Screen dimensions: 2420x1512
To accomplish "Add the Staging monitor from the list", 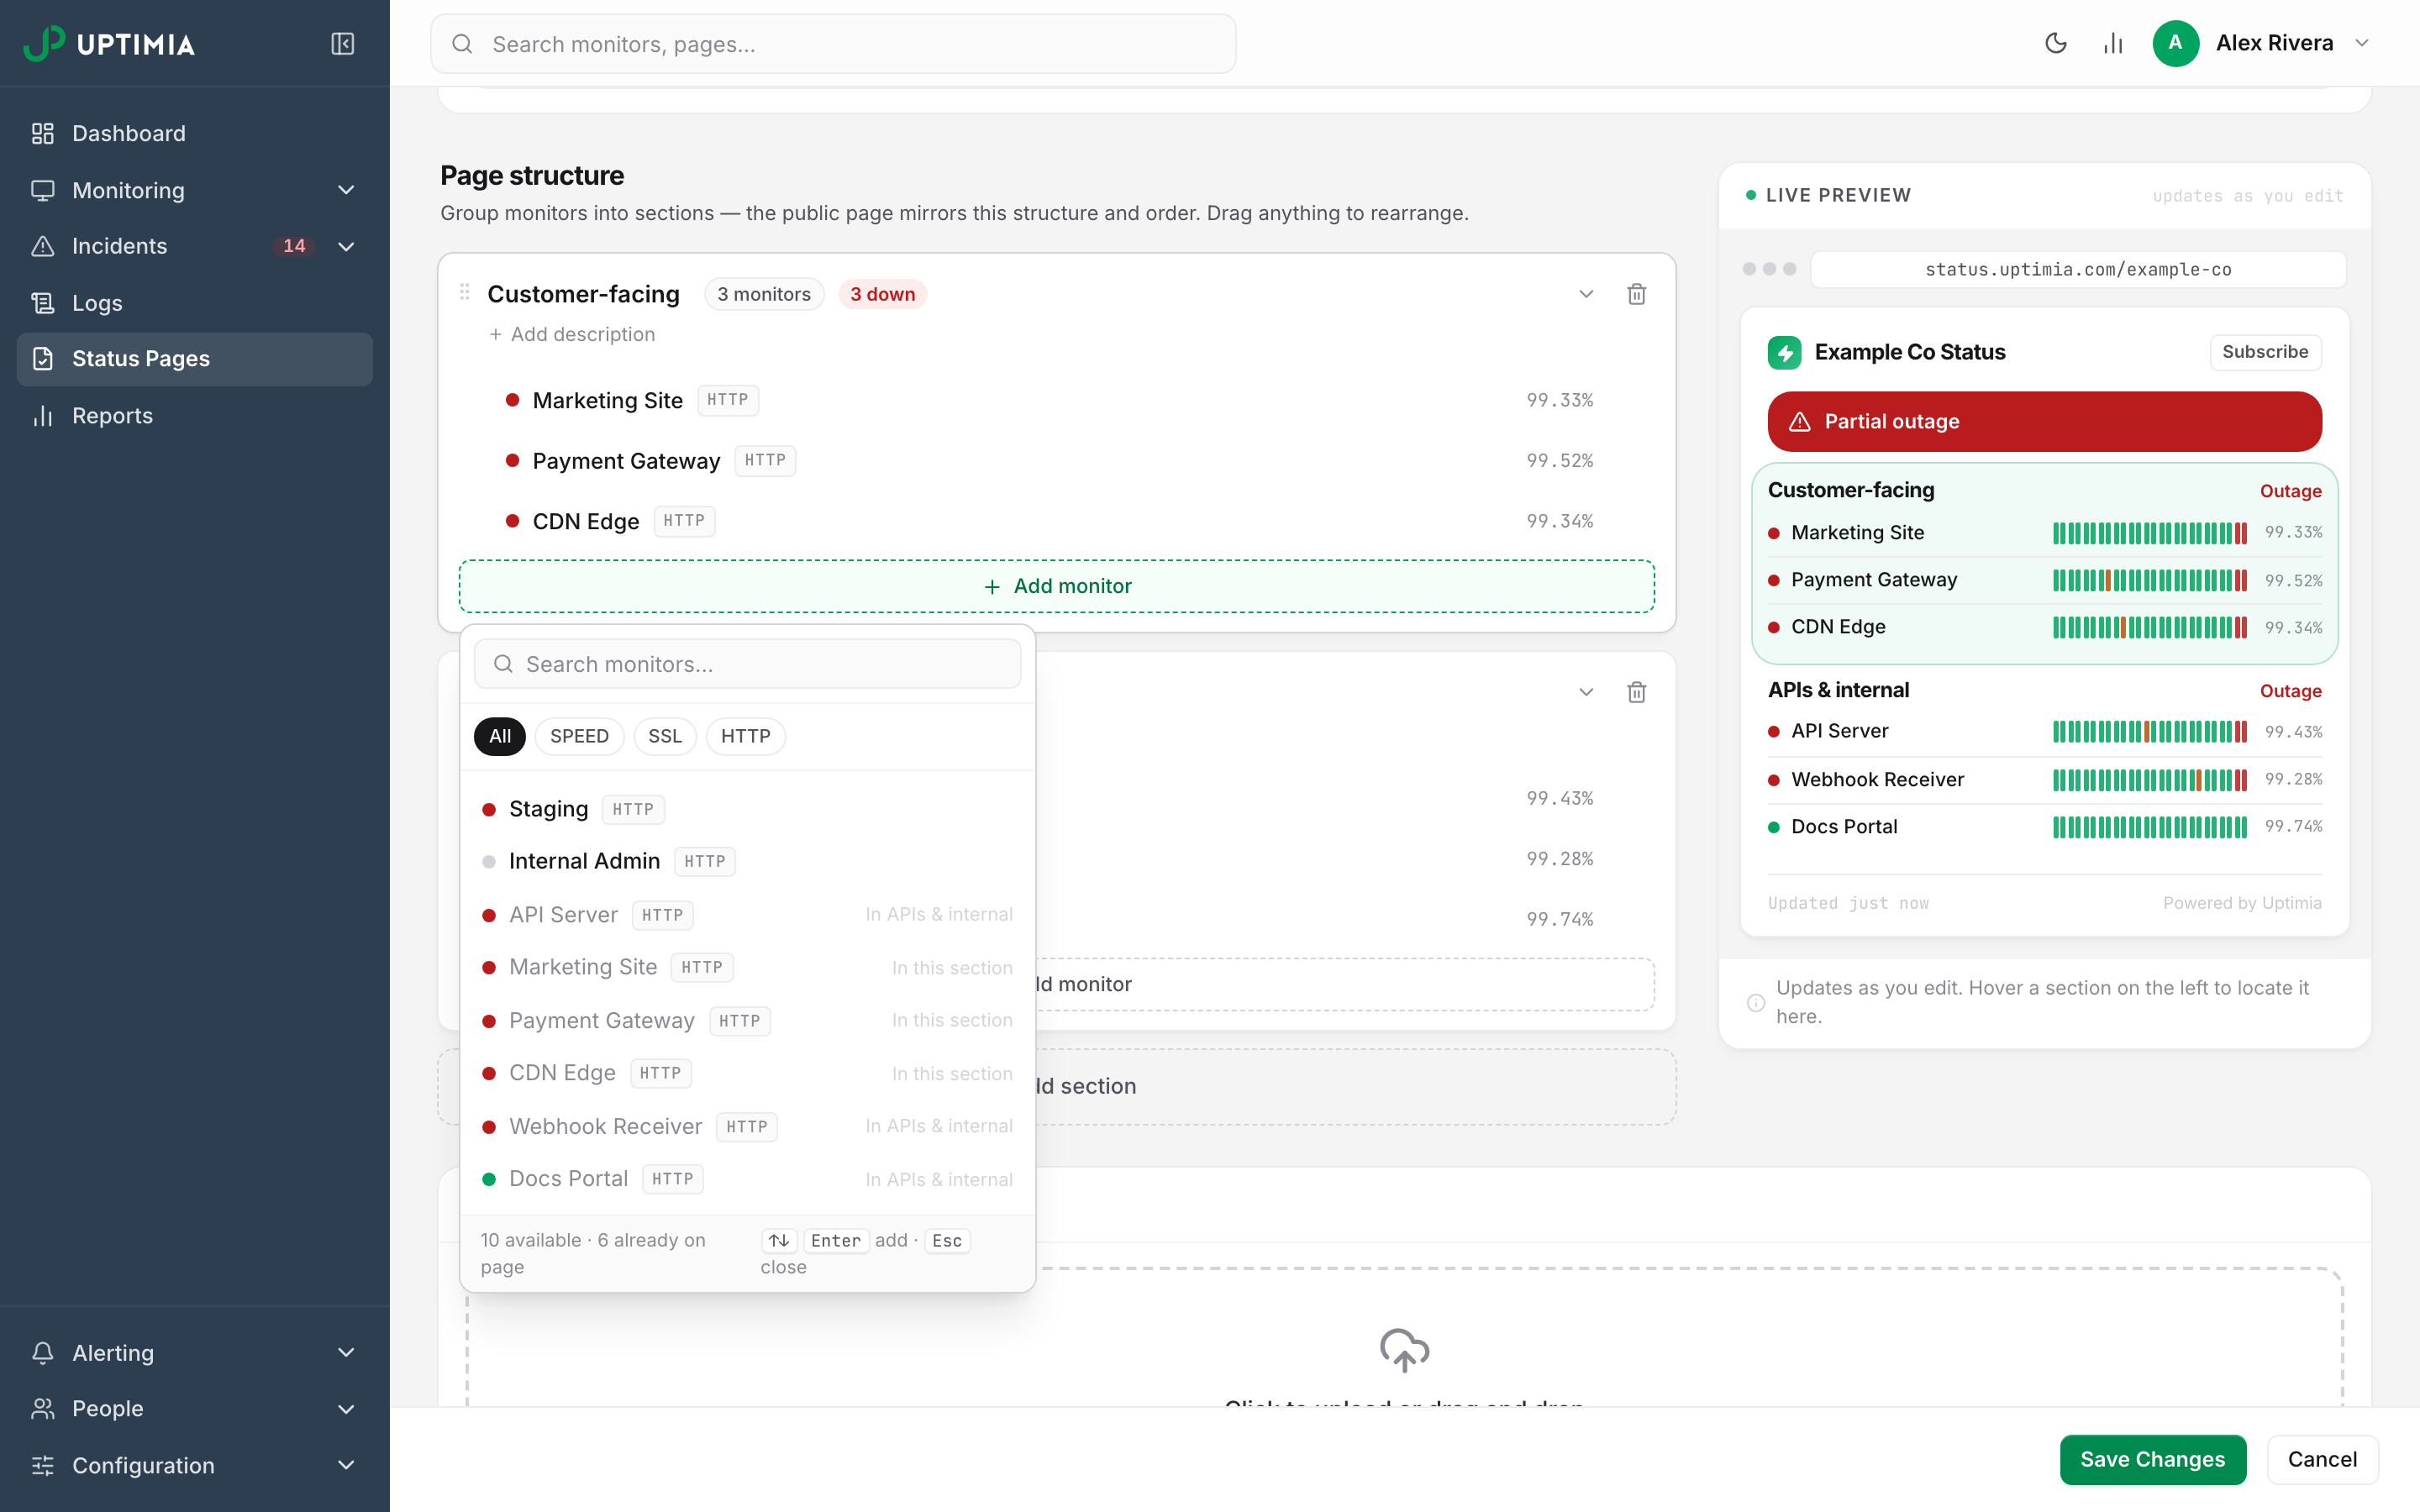I will (x=747, y=809).
